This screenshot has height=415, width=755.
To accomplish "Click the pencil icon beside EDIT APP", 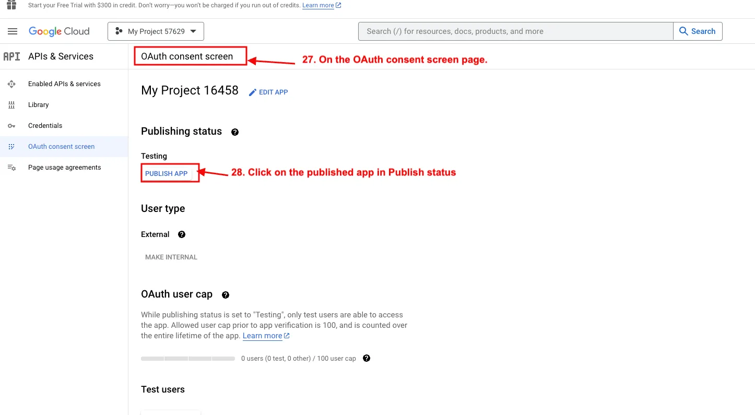I will tap(253, 92).
